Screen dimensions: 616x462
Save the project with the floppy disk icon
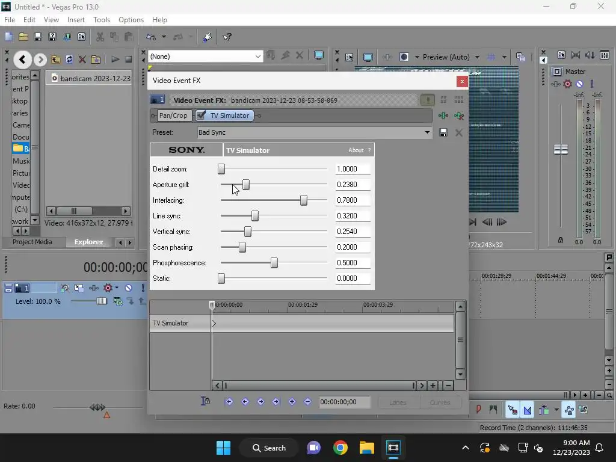[38, 37]
